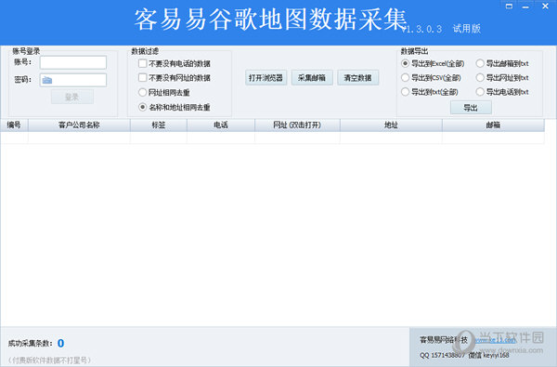557x367 pixels.
Task: Click the window restore icon in title bar
Action: click(509, 7)
